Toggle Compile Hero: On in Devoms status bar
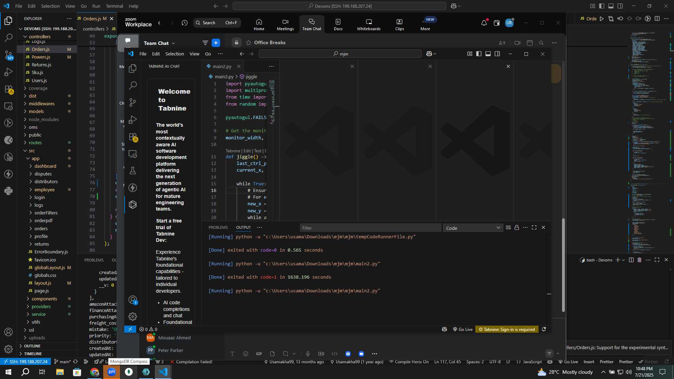 [x=409, y=362]
